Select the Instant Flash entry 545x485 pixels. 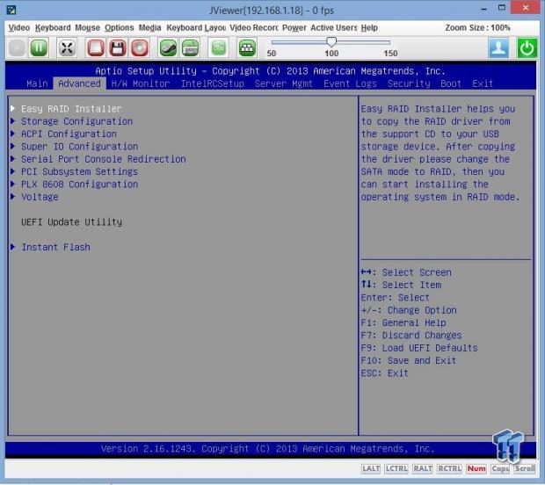55,247
